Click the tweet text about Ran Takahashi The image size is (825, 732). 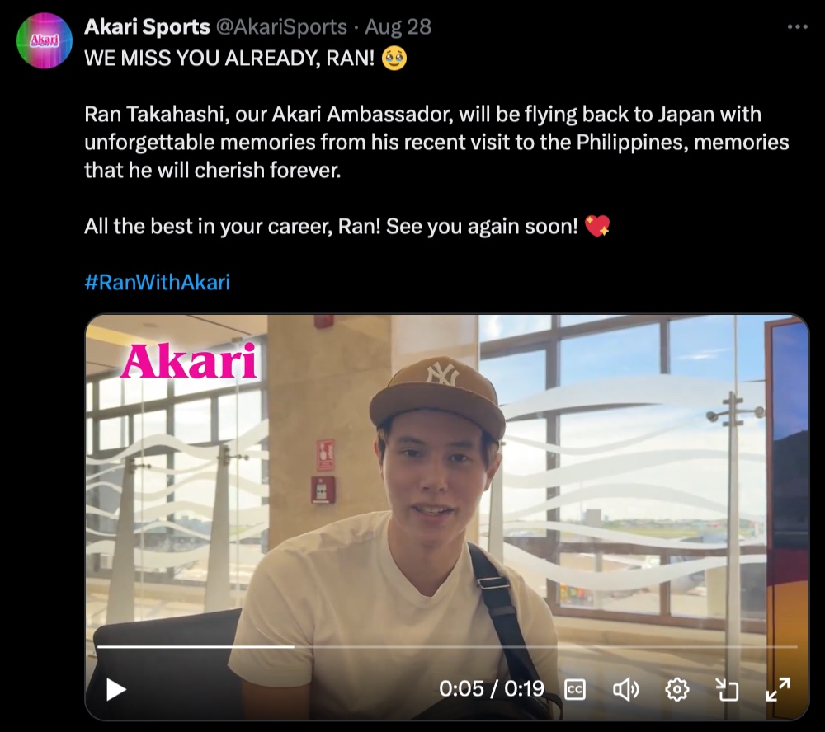(x=436, y=142)
